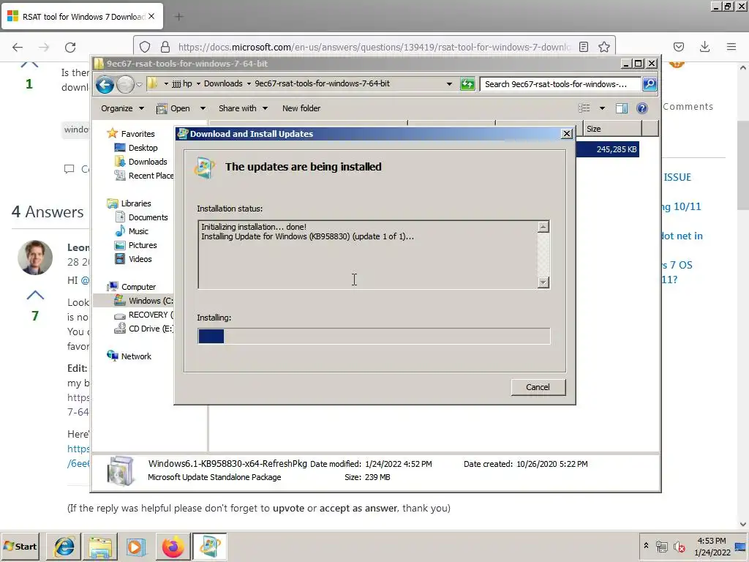Open Pictures library

[136, 245]
